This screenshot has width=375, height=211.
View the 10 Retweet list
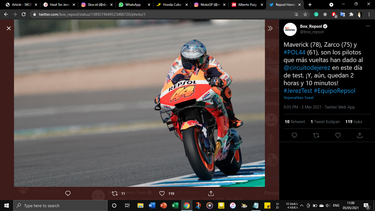[x=295, y=121]
